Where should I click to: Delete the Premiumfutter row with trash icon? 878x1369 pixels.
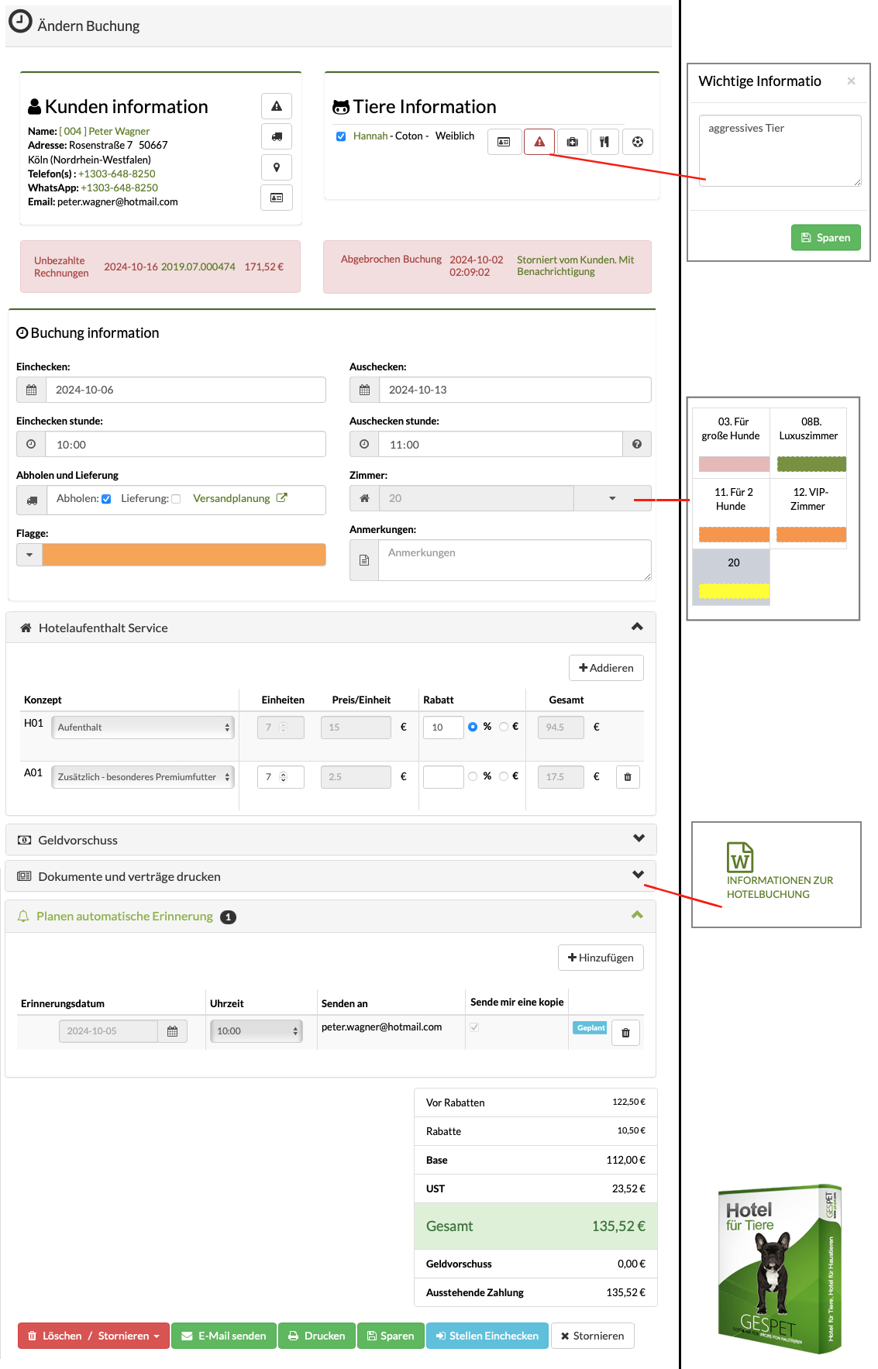point(628,777)
